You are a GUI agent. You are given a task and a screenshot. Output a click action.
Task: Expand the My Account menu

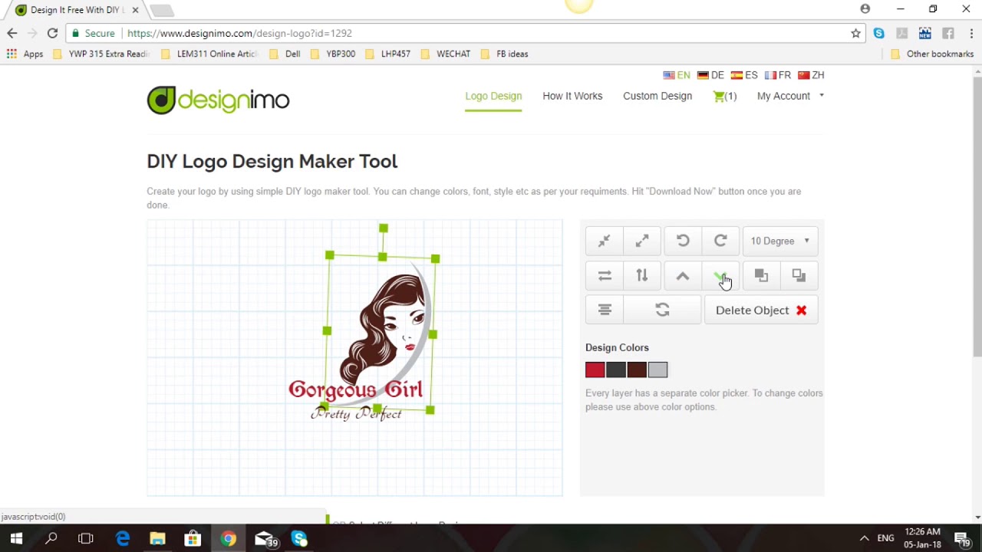(790, 96)
